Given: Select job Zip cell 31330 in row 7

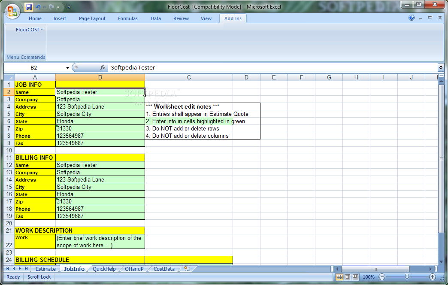Looking at the screenshot, I should [100, 129].
